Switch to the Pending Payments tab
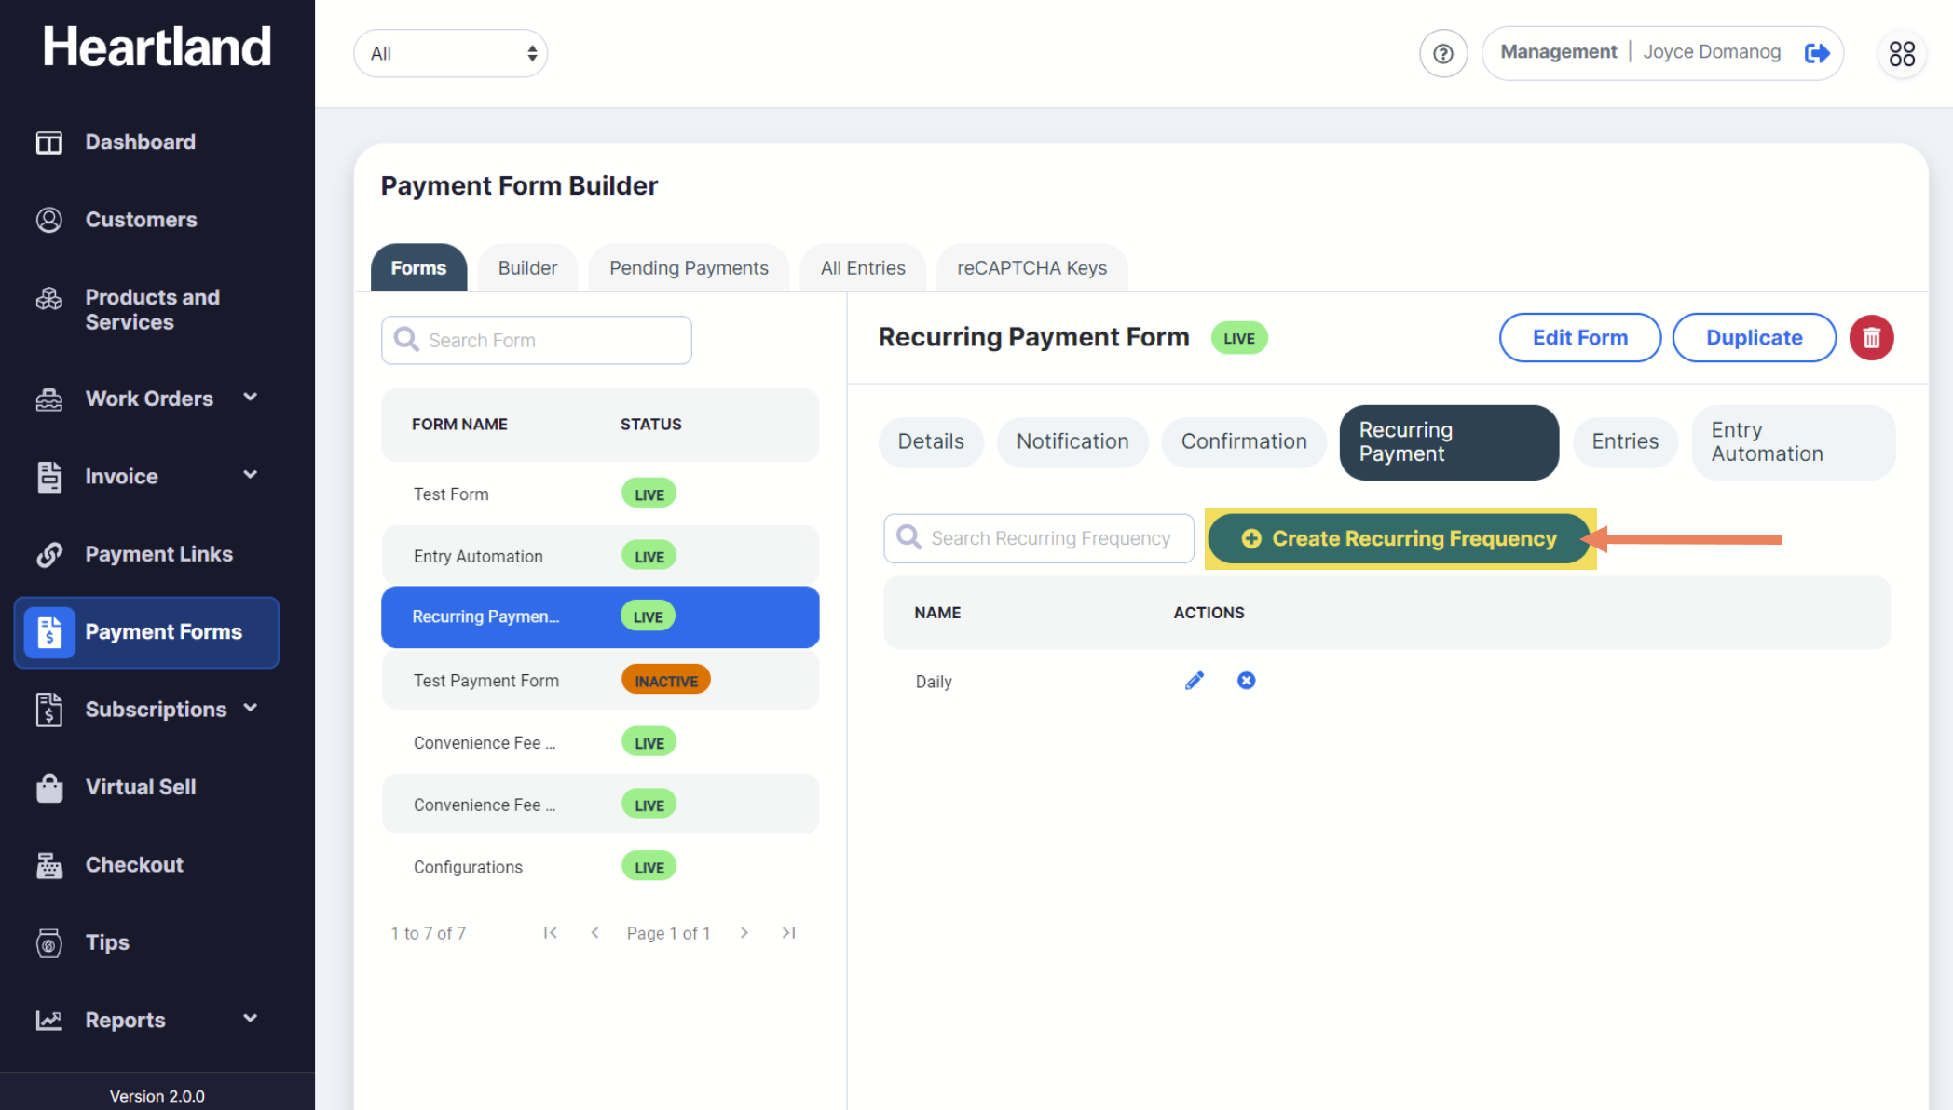Viewport: 1953px width, 1110px height. tap(689, 268)
